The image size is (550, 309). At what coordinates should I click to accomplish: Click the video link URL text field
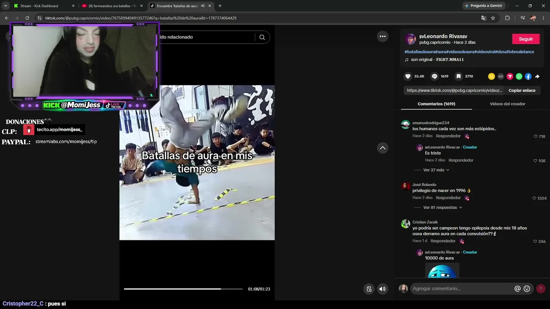pos(454,91)
